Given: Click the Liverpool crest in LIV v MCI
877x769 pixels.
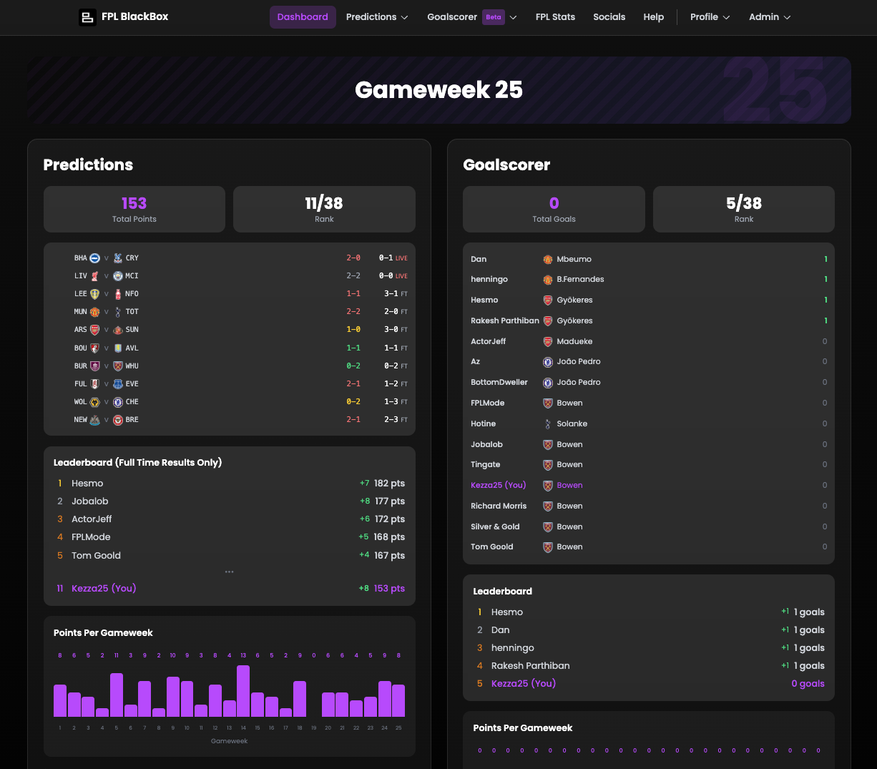Looking at the screenshot, I should tap(94, 275).
